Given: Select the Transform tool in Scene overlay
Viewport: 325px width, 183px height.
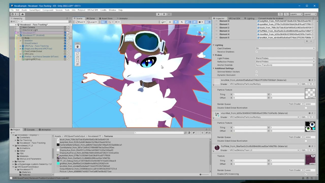Looking at the screenshot, I should (x=77, y=64).
